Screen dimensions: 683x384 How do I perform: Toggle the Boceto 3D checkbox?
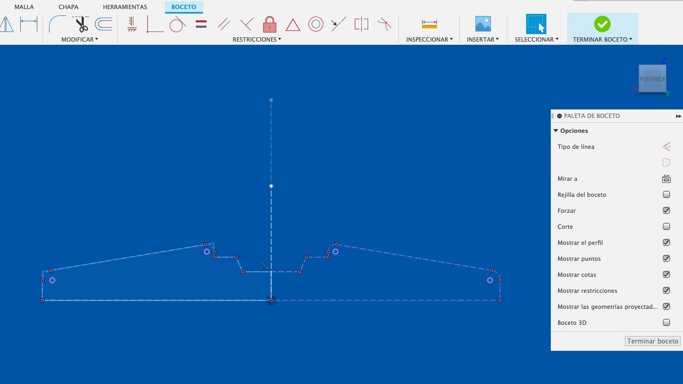[666, 323]
